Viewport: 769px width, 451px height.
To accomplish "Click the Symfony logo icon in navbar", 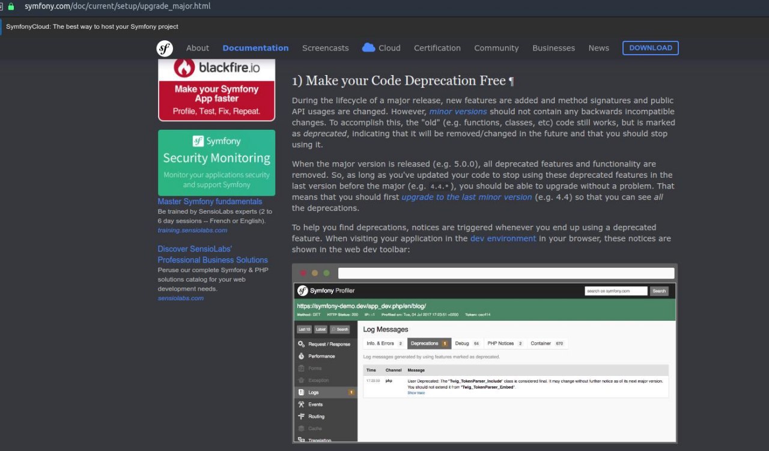I will (x=165, y=48).
